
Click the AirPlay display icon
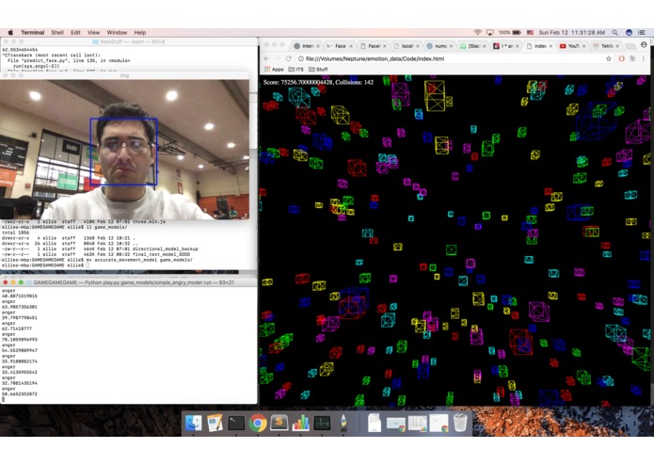point(490,33)
